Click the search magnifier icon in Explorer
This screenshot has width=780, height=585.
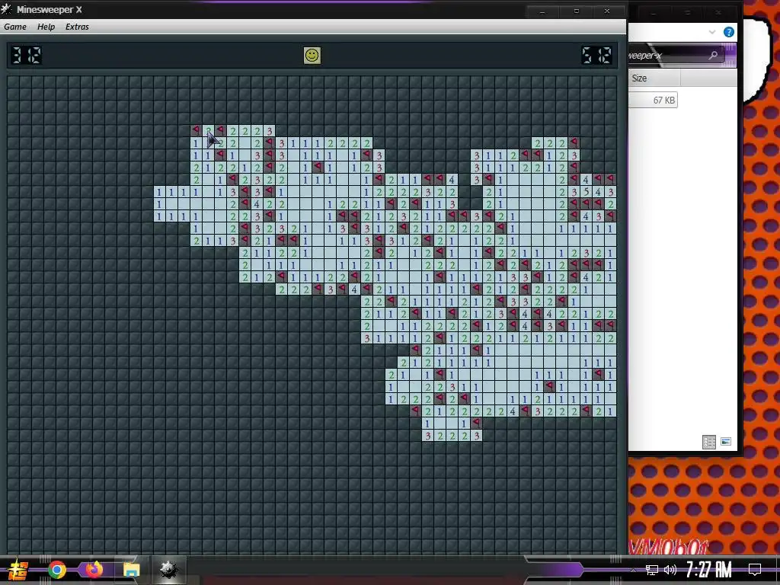point(713,55)
